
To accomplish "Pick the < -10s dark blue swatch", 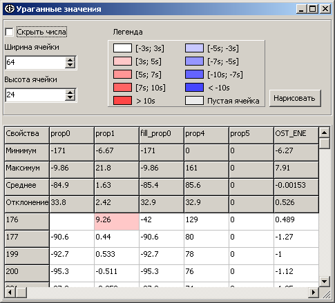I will 194,88.
